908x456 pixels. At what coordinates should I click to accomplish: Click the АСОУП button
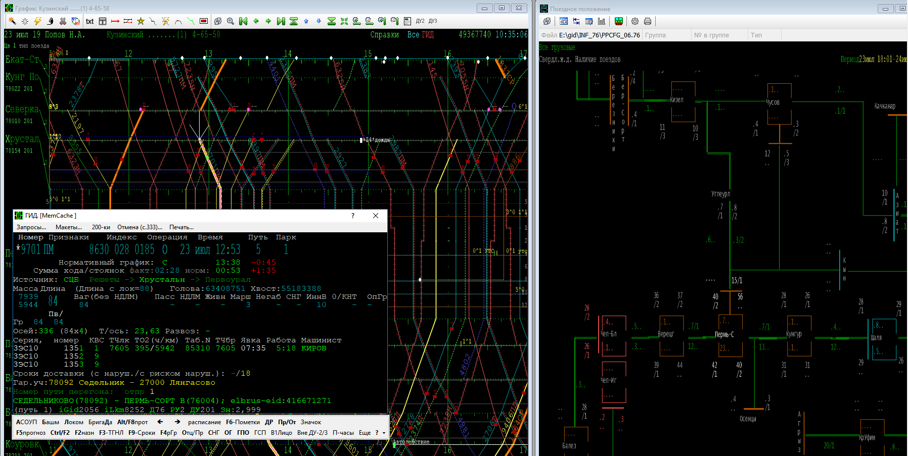click(x=26, y=422)
